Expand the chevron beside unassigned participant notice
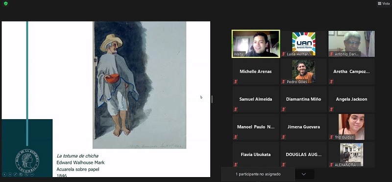The image size is (392, 182). pos(304,174)
